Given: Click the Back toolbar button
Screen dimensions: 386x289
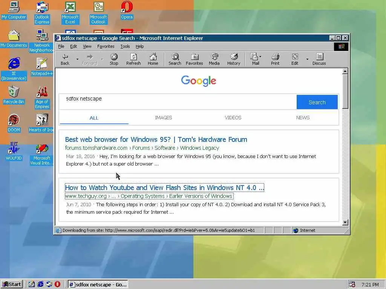Looking at the screenshot, I should 65,59.
